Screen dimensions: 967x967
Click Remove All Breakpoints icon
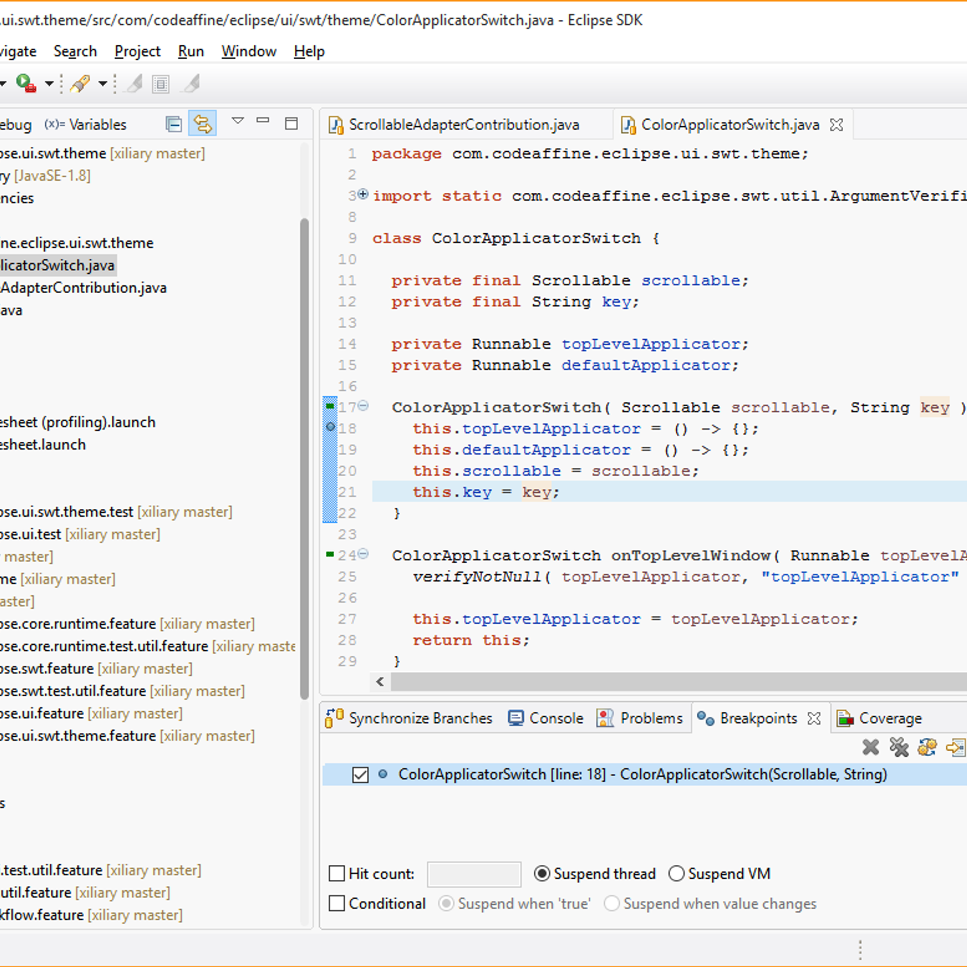(899, 748)
